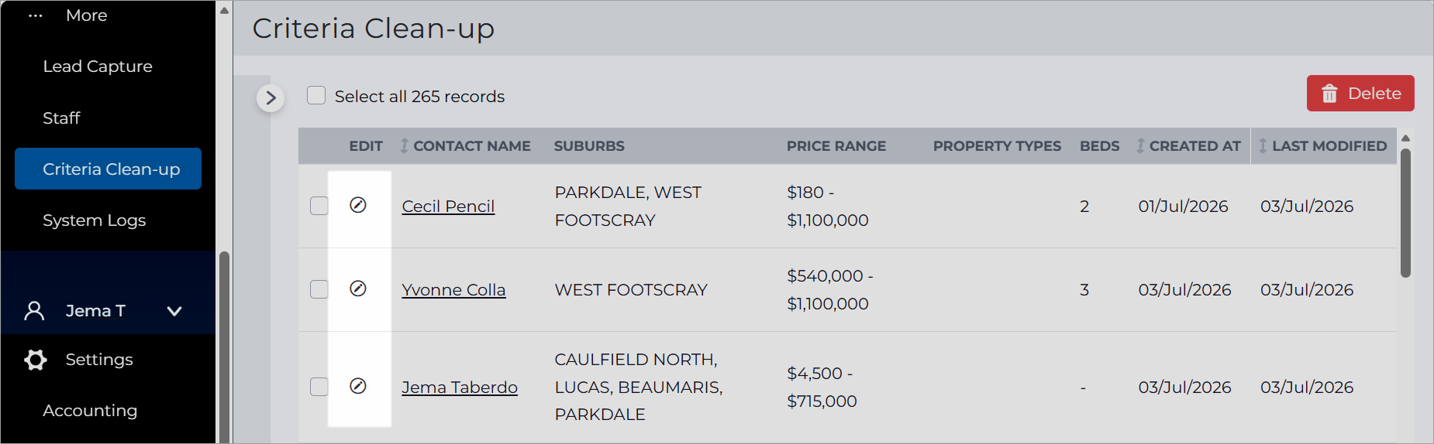1434x444 pixels.
Task: Click the table's vertical scrollbar thumb
Action: [1405, 213]
